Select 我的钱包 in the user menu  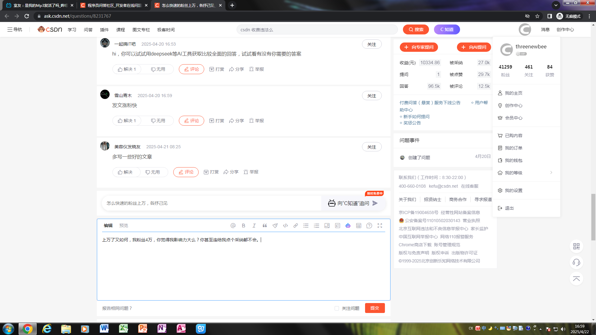coord(513,160)
